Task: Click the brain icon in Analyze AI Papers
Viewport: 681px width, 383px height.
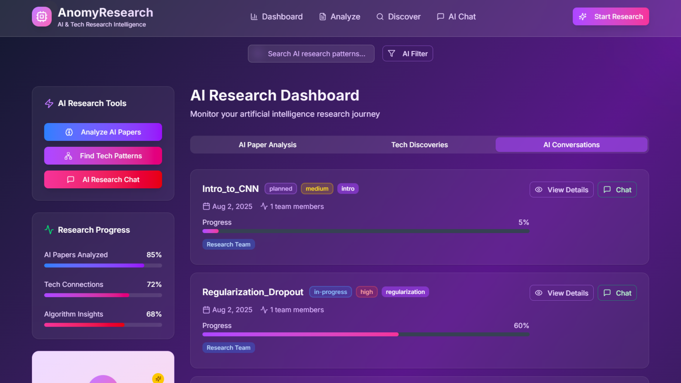Action: (69, 132)
